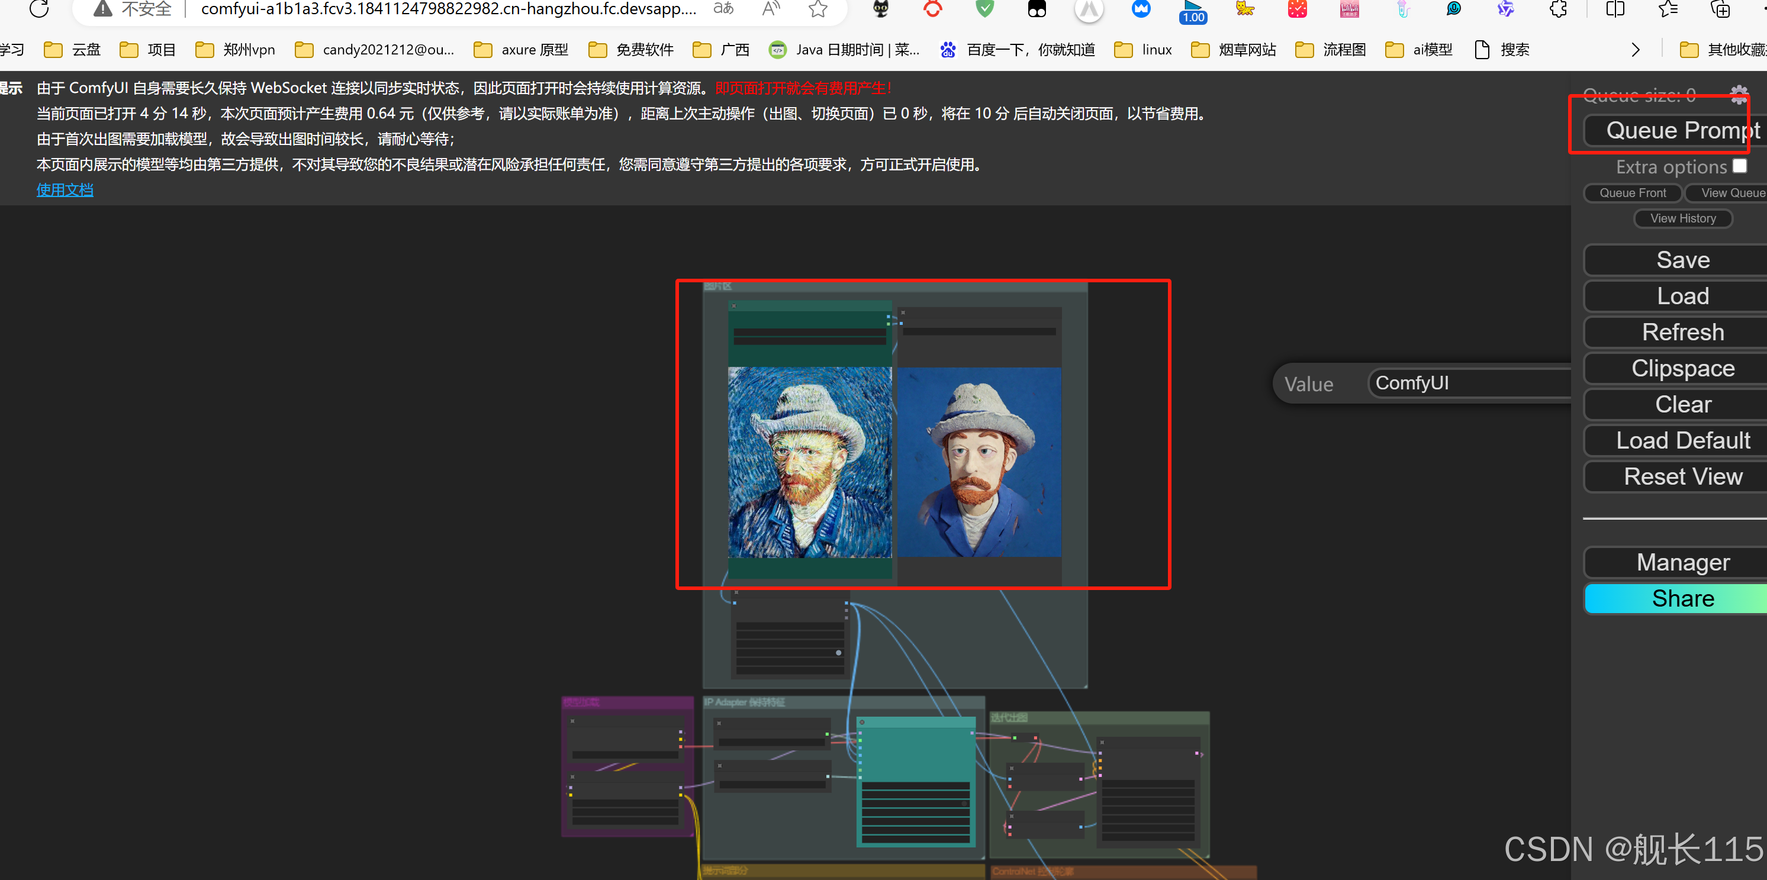Open the linux bookmark folder
1767x880 pixels.
coord(1144,49)
